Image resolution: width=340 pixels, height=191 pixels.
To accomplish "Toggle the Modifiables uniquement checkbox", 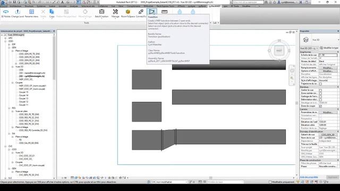I will tap(270, 182).
